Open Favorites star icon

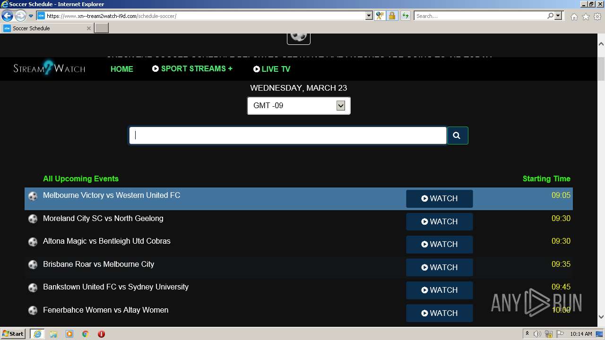[x=586, y=17]
